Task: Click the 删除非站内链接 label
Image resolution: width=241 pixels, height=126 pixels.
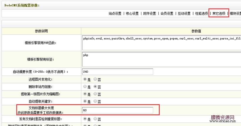Action: pyautogui.click(x=41, y=87)
